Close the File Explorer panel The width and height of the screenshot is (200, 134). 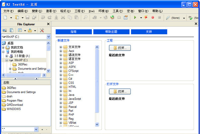click(x=48, y=24)
